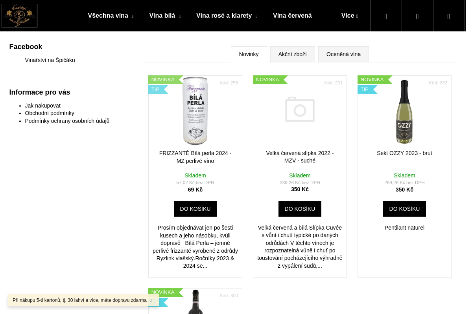Open the shopping cart icon in the header
The height and width of the screenshot is (314, 472).
[449, 16]
